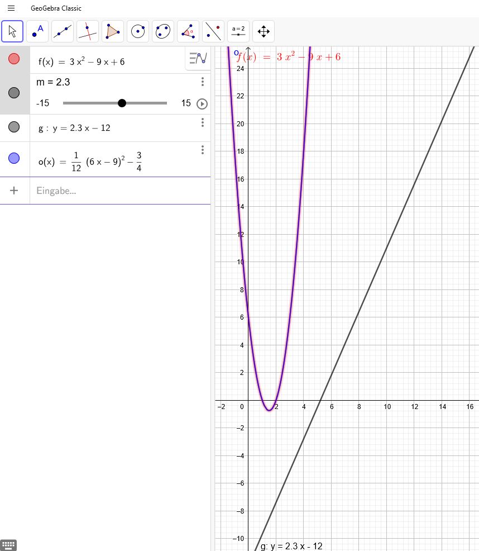Open the three-dot menu for slider m

coord(203,82)
